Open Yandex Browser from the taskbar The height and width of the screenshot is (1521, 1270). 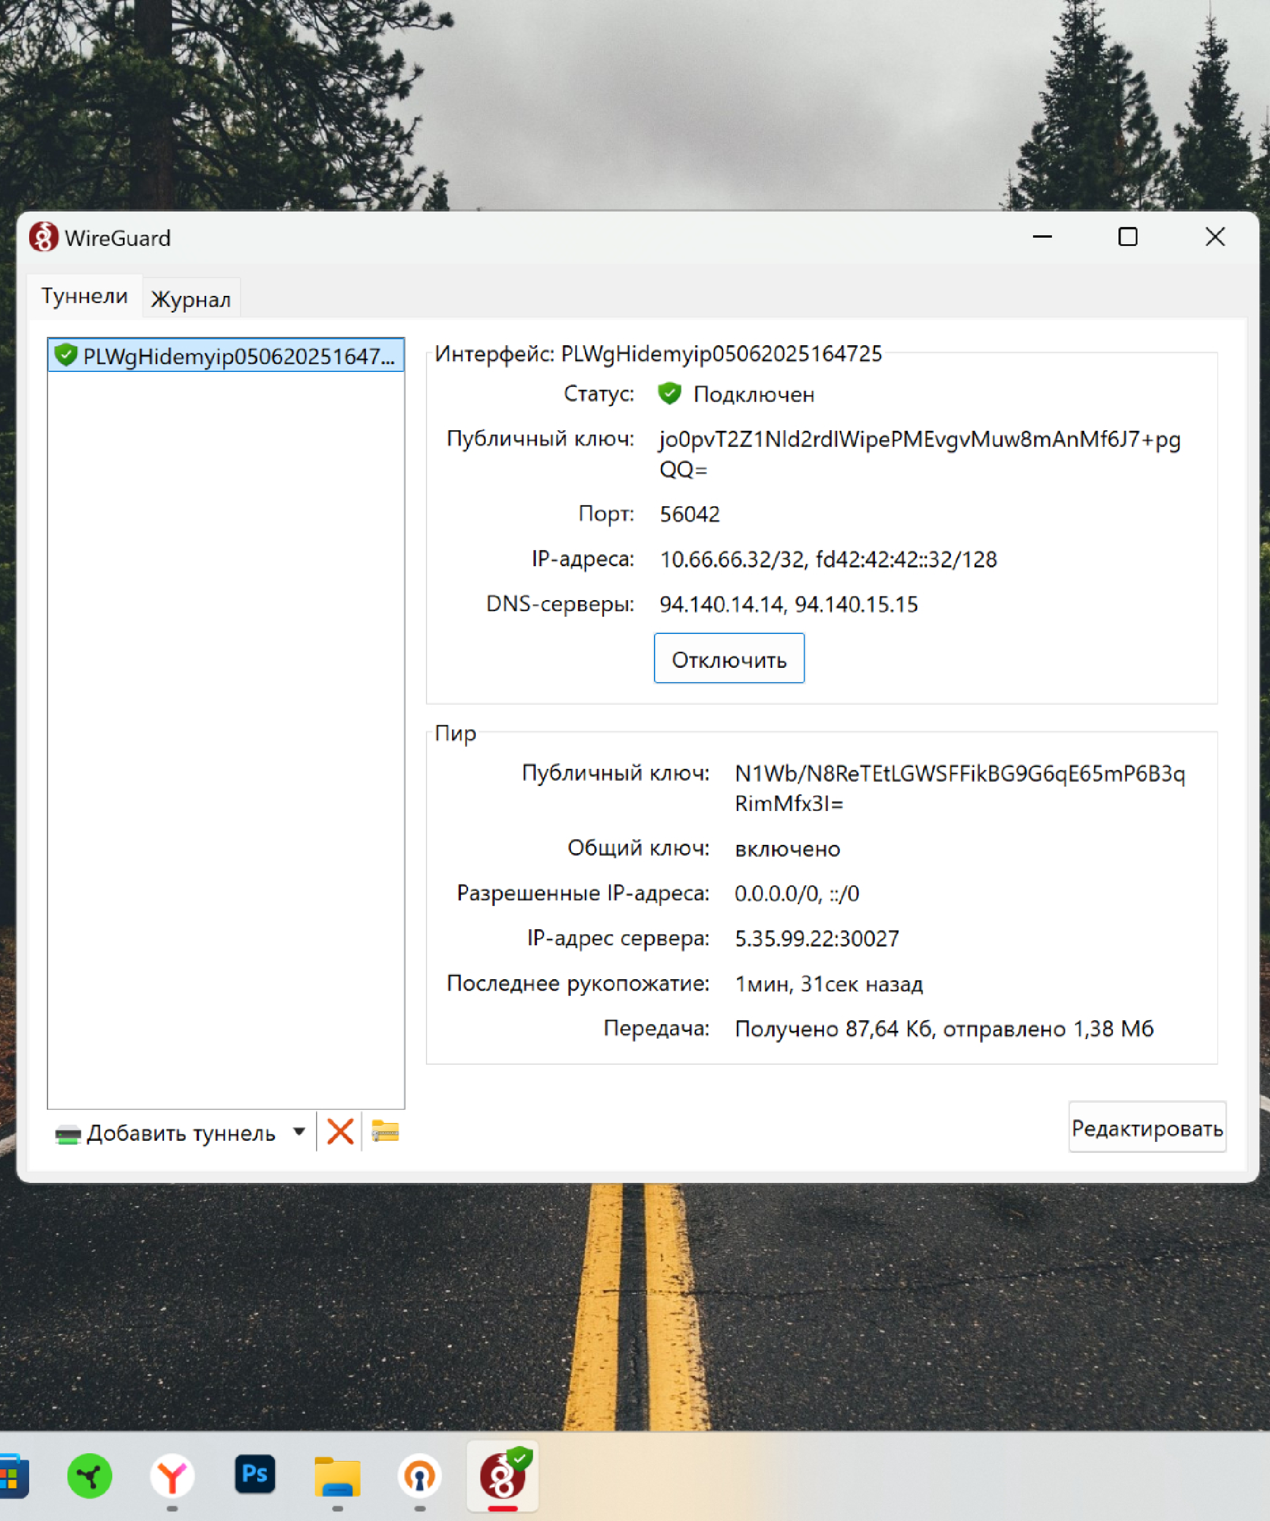172,1475
